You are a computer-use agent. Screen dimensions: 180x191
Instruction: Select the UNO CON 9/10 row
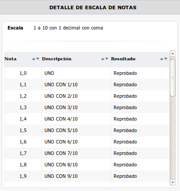point(87,176)
